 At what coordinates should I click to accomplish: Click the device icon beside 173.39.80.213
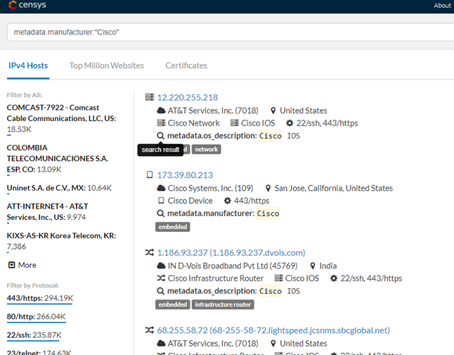pyautogui.click(x=149, y=175)
